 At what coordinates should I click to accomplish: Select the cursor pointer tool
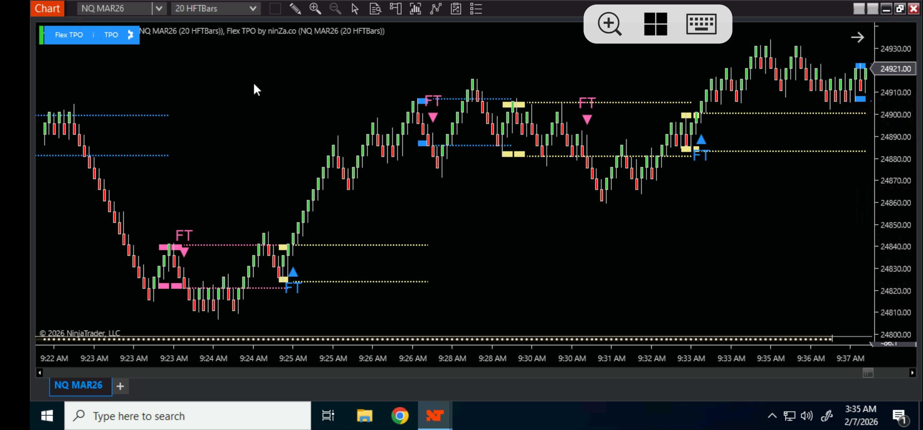(355, 9)
